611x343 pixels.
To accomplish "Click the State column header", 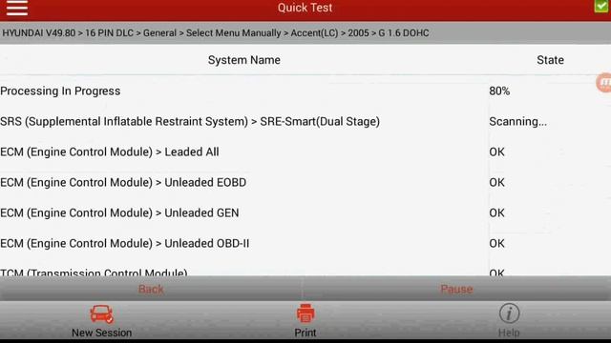I will [x=550, y=60].
